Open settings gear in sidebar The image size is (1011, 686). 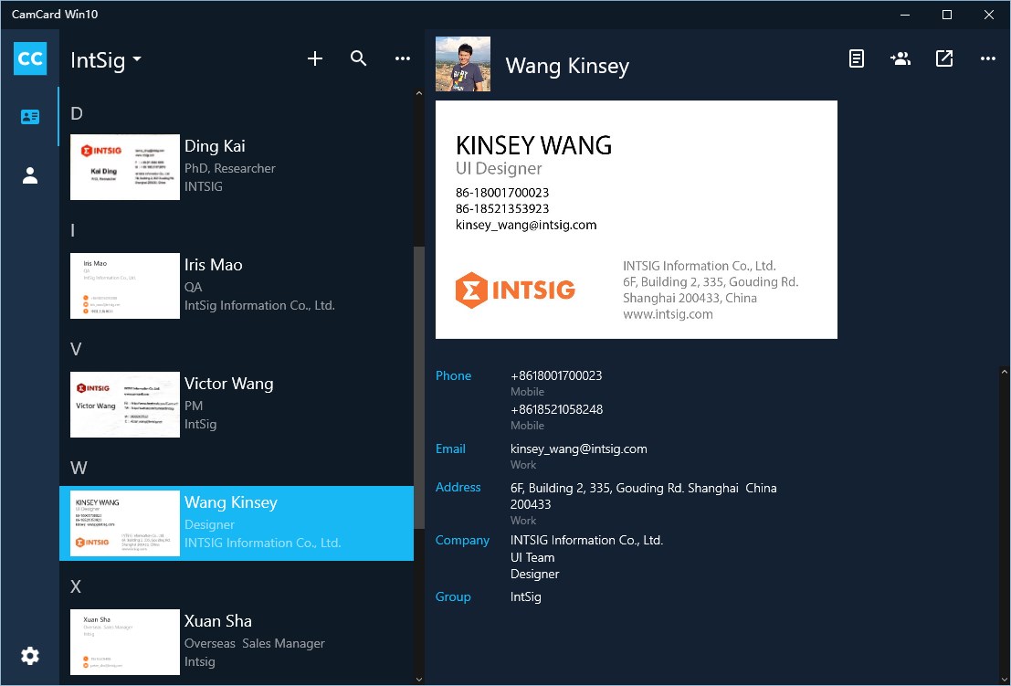pyautogui.click(x=29, y=656)
